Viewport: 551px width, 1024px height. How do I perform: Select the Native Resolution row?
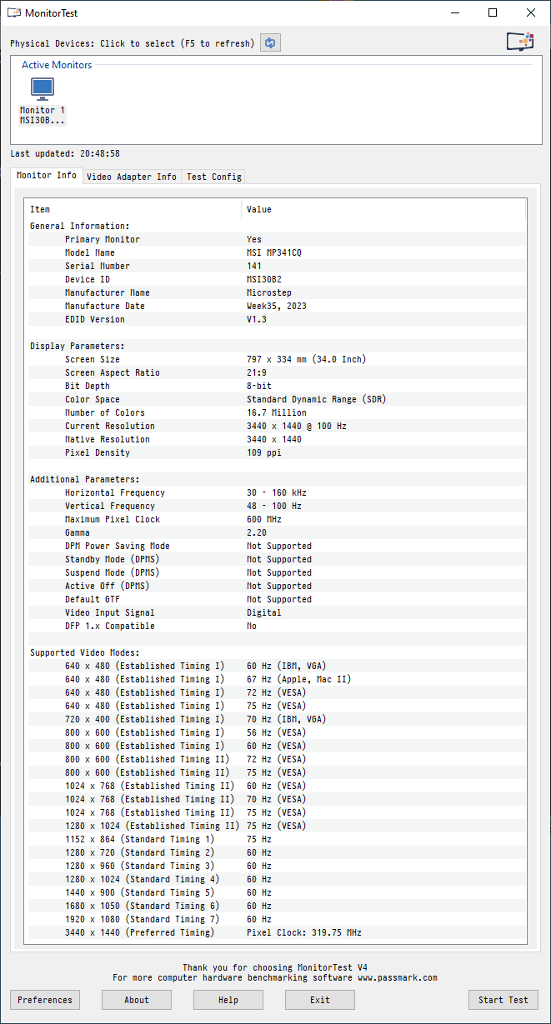coord(276,439)
